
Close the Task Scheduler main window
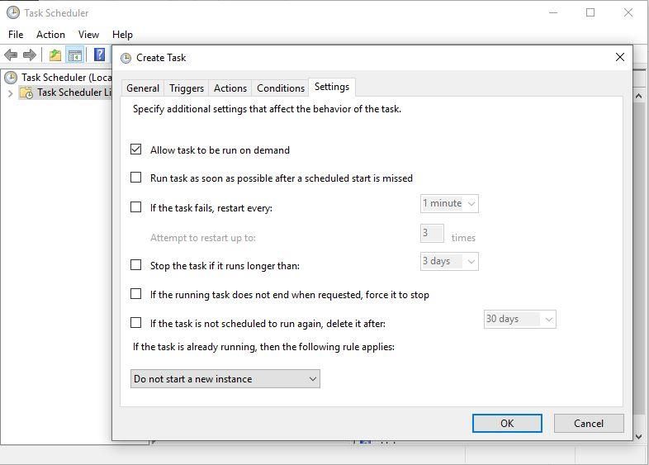[x=628, y=13]
